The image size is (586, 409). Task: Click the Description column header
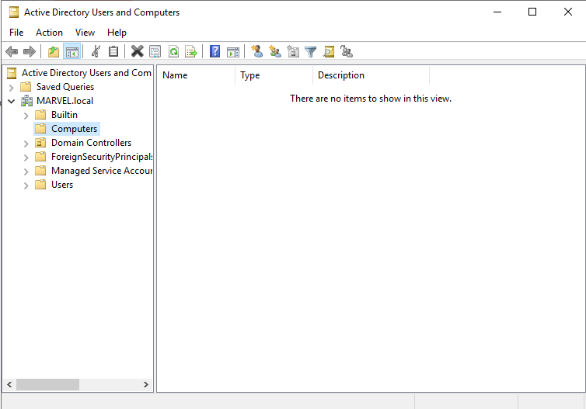point(370,75)
